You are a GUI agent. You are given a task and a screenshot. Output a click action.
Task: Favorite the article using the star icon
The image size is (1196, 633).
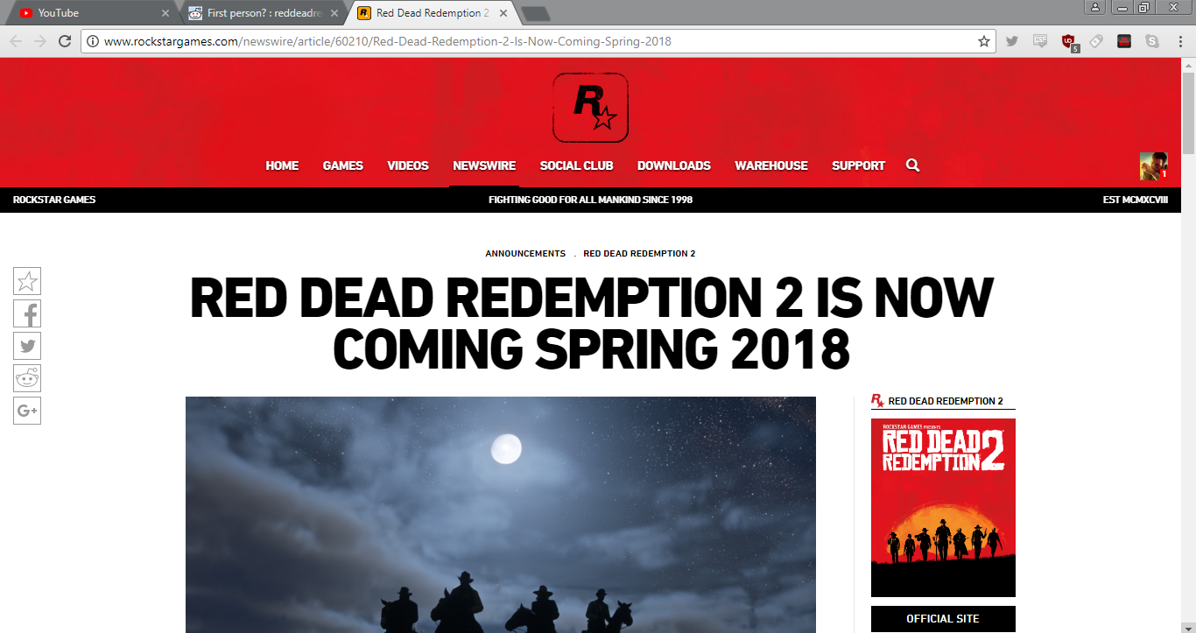point(27,281)
